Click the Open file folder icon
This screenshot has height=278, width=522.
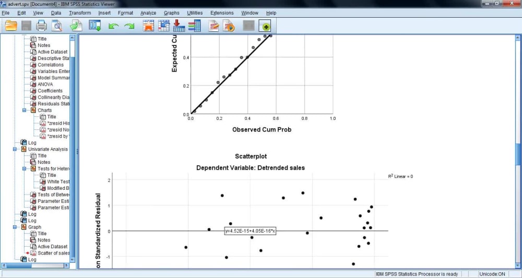click(x=11, y=26)
